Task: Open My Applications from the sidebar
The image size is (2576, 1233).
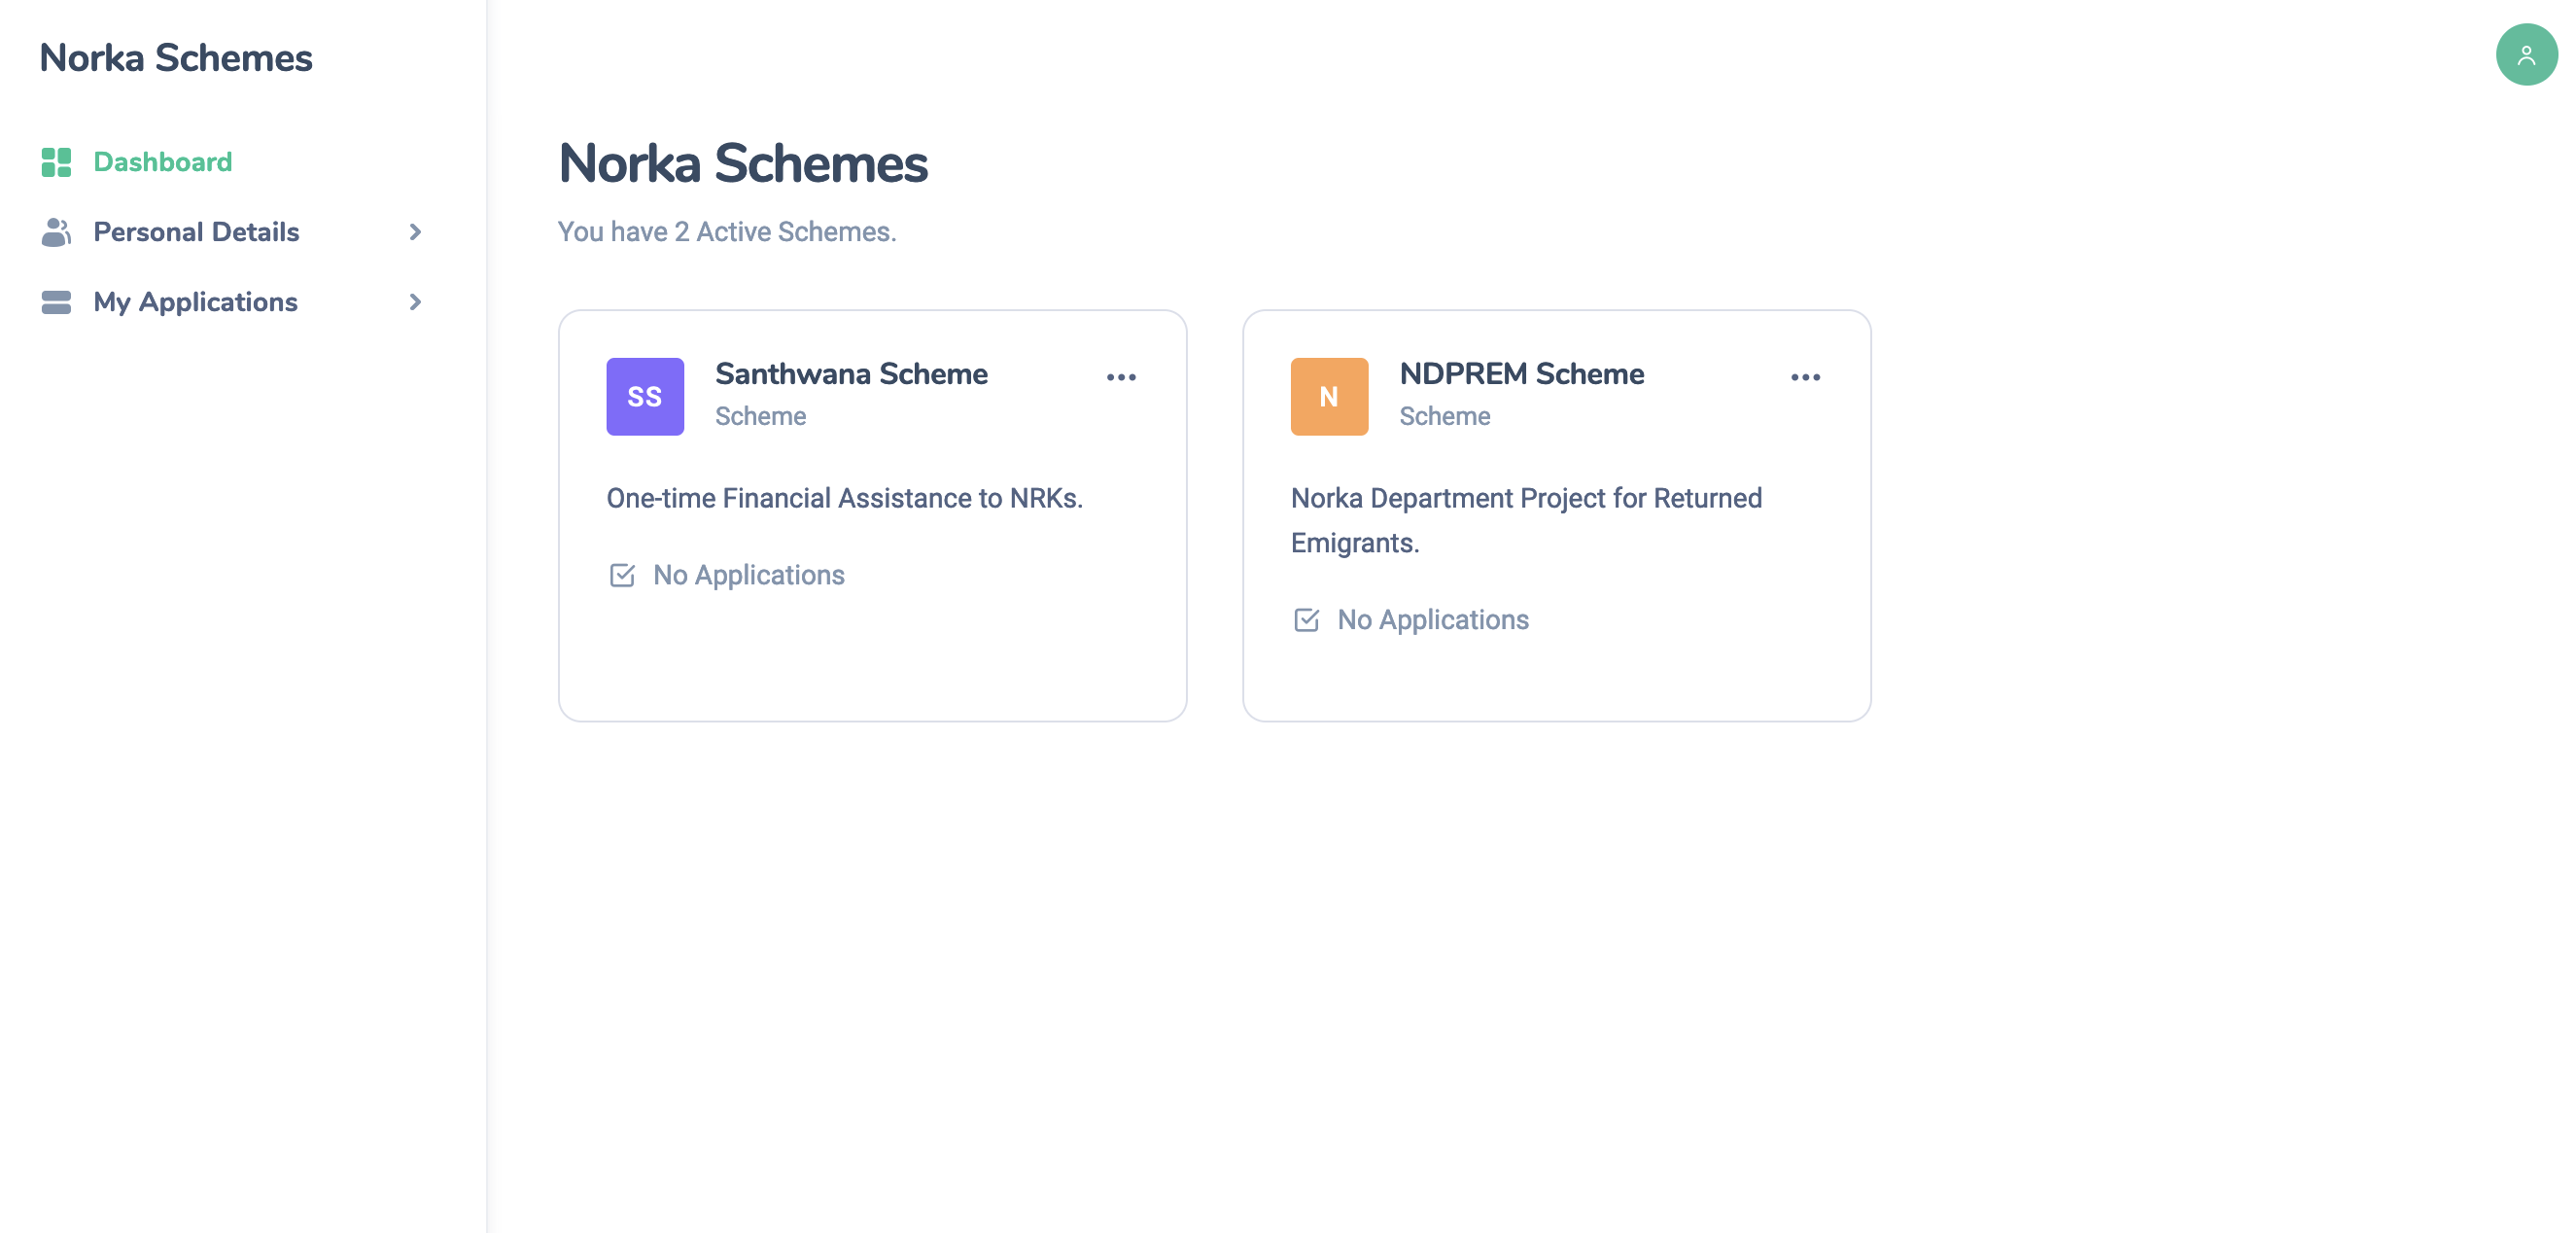Action: (195, 301)
